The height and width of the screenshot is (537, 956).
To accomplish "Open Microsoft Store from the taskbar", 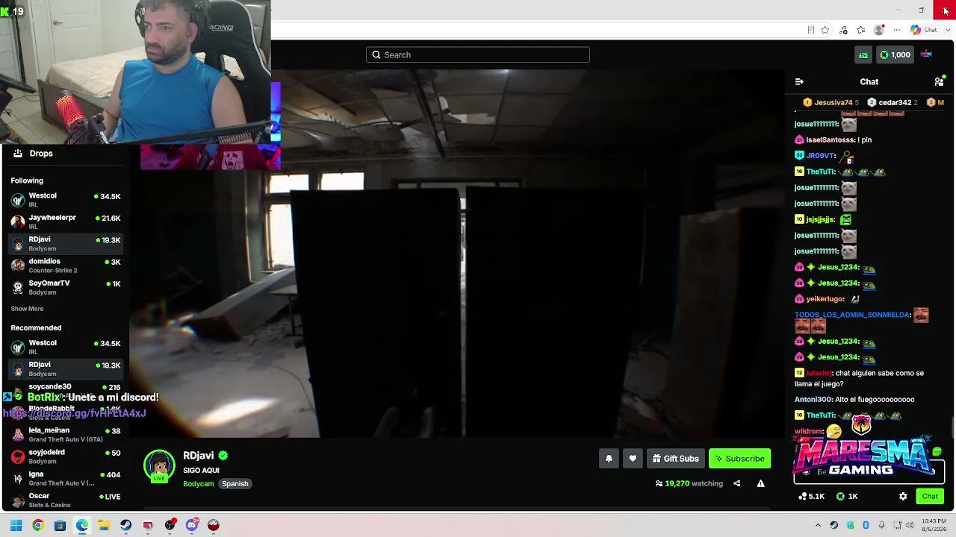I will 60,525.
